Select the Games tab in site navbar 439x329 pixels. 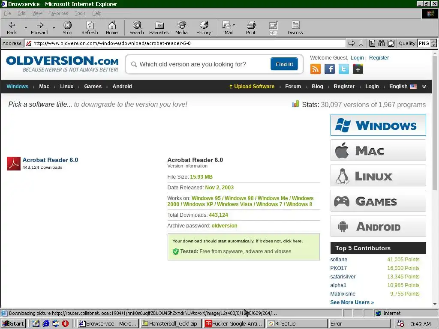point(93,87)
